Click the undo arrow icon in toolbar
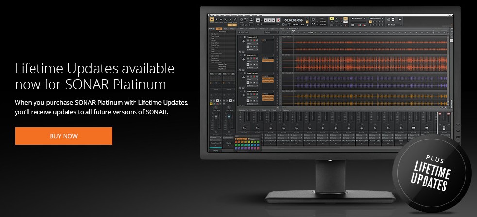Viewport: 477px width, 217px height. pyautogui.click(x=400, y=20)
